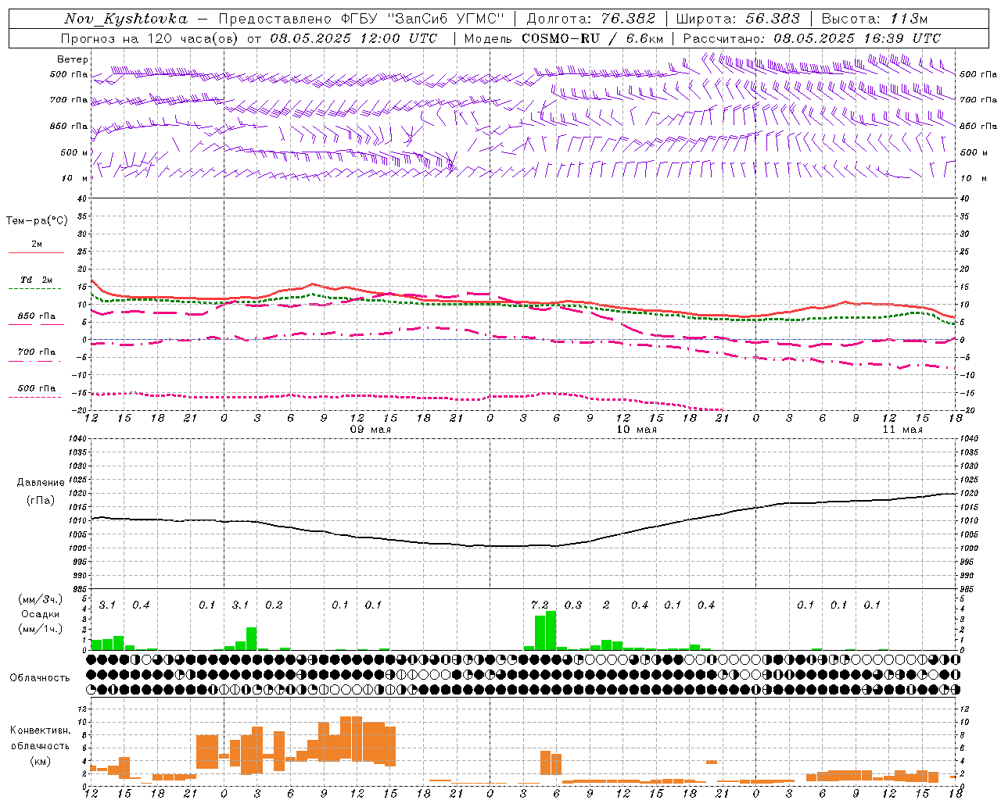Click the 7.2 precipitation total
Screen dimensions: 1001x800
tap(540, 605)
